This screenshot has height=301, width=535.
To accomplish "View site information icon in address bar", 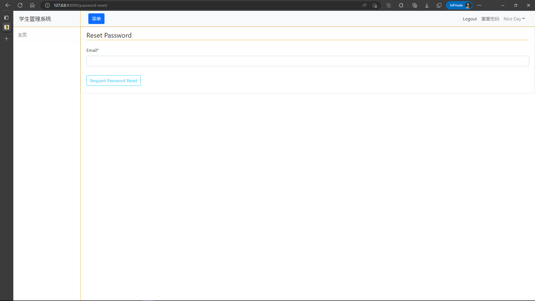I will (x=47, y=5).
